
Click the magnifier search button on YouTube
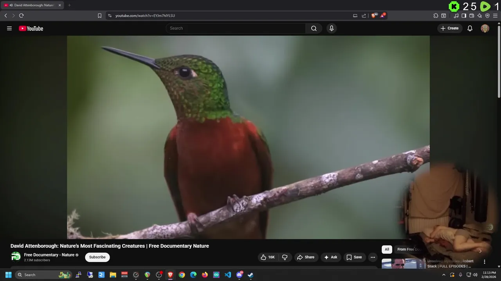click(314, 28)
